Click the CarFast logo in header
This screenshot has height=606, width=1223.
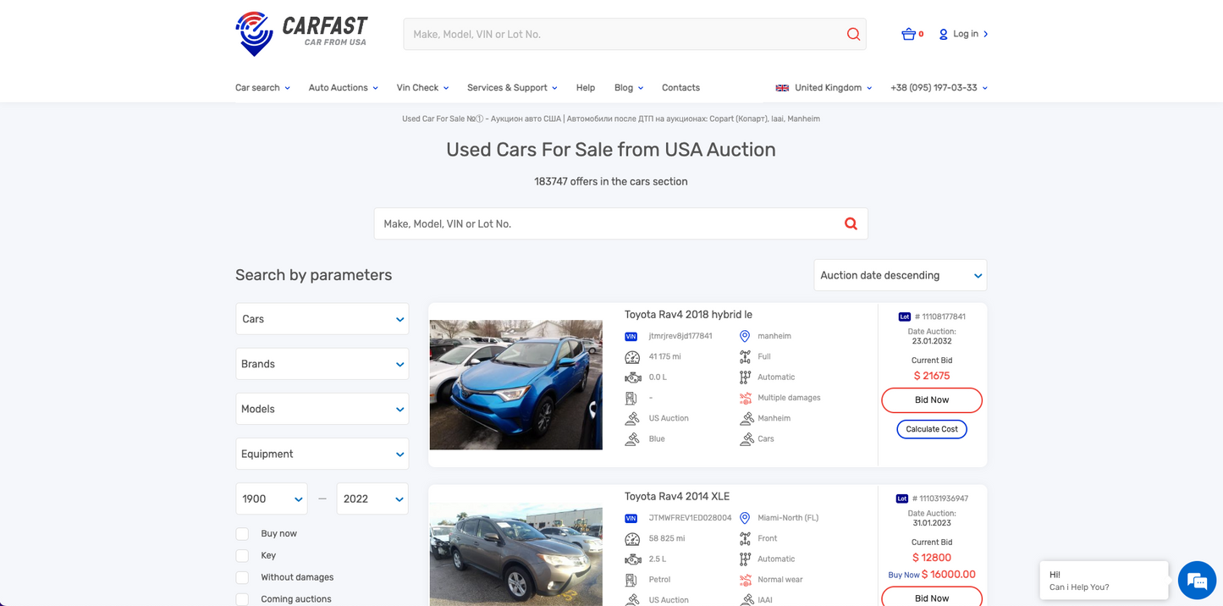tap(301, 34)
